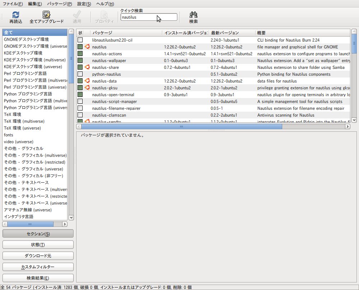Sort by 状 status column header

80,33
